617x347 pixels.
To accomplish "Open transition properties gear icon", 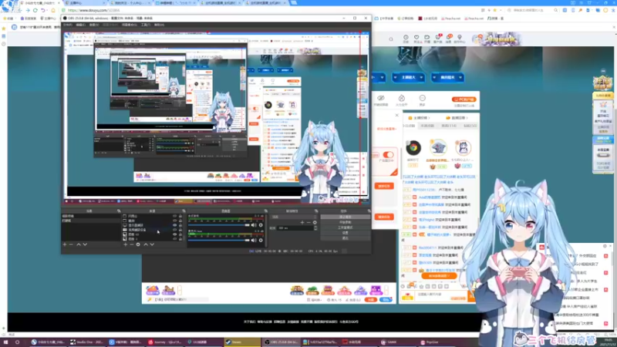I will pyautogui.click(x=315, y=222).
